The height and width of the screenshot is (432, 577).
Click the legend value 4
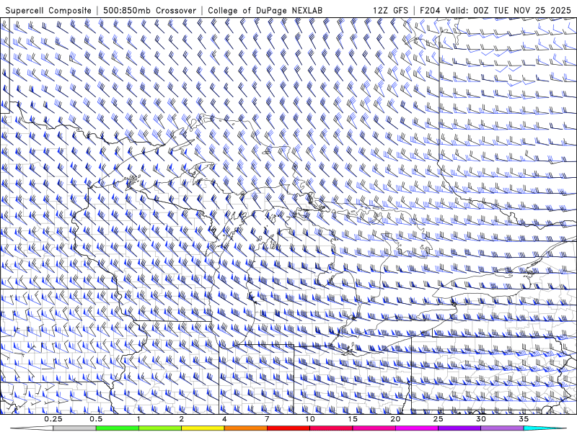[224, 419]
